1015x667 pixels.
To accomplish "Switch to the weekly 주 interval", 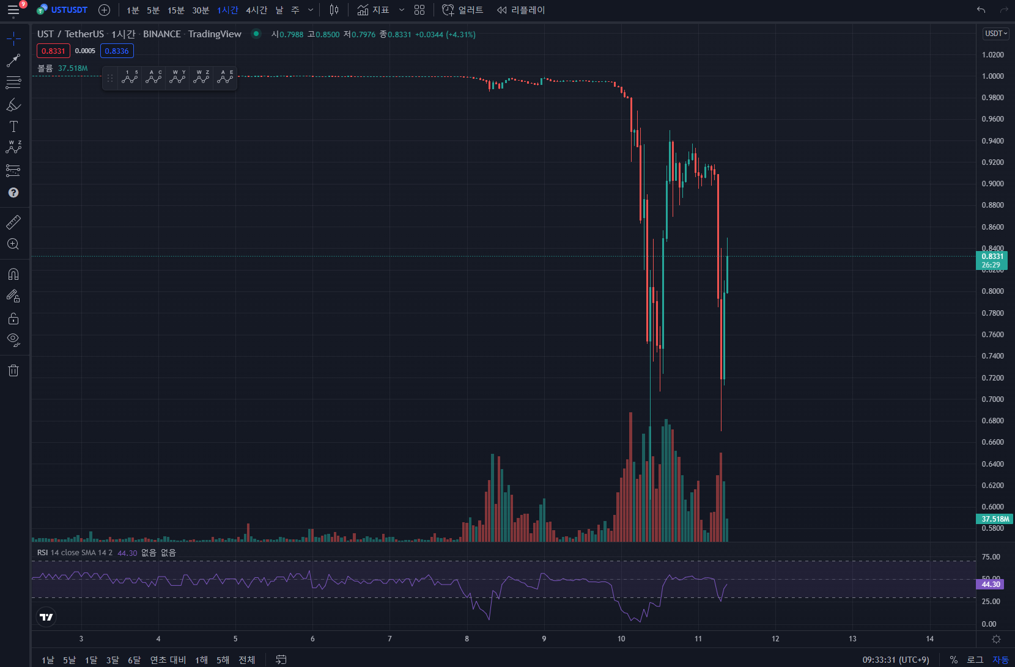I will tap(295, 10).
